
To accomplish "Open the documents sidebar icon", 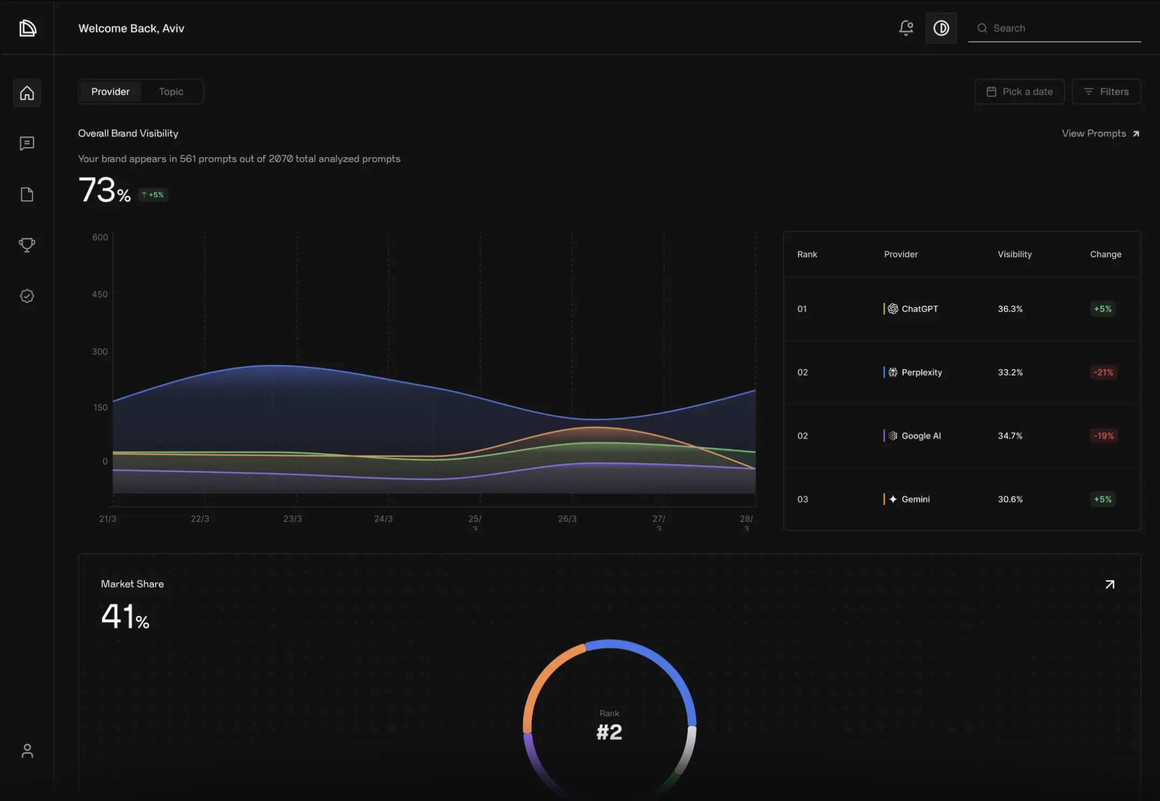I will (27, 194).
